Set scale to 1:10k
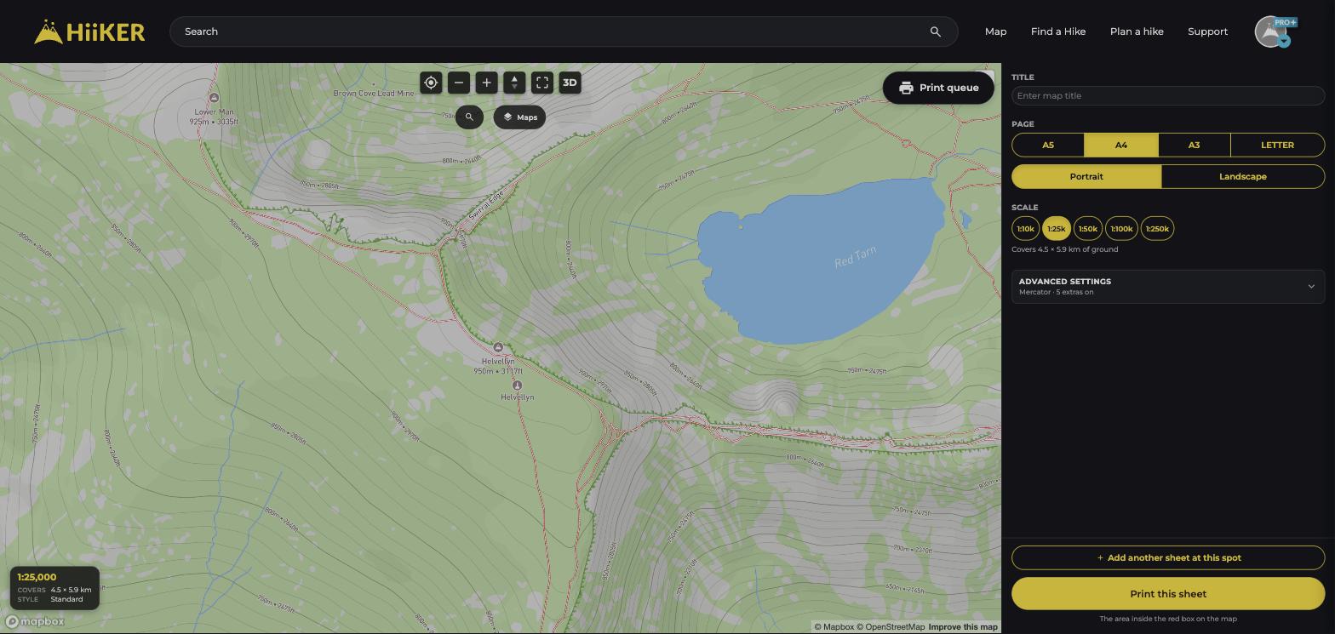1335x634 pixels. pos(1025,228)
